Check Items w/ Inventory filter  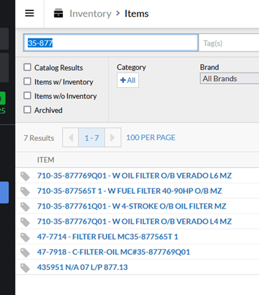(27, 82)
